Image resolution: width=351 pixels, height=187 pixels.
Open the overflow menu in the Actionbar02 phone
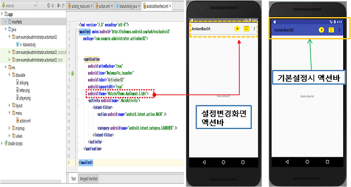tap(339, 30)
